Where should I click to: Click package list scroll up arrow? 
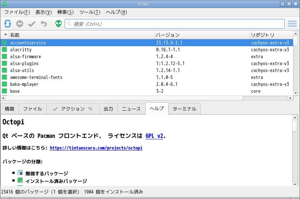tap(296, 33)
